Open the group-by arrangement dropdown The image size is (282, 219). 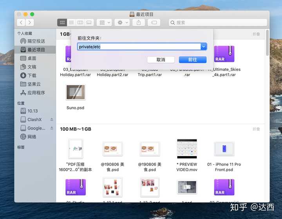(x=104, y=23)
